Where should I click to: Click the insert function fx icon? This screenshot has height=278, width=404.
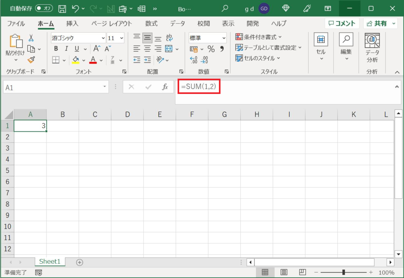[x=165, y=87]
